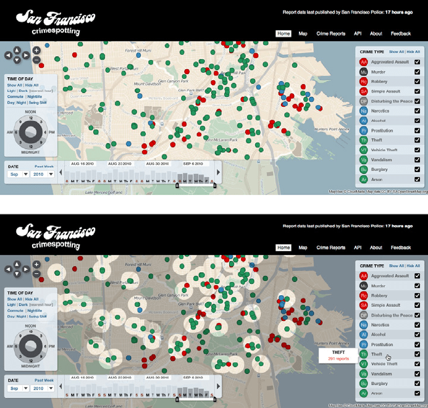Viewport: 428px width, 408px height.
Task: Open Crime Reports in top screenshot
Action: (331, 33)
